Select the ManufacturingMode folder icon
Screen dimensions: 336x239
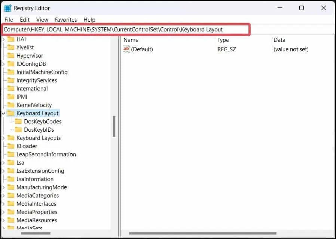tap(11, 187)
